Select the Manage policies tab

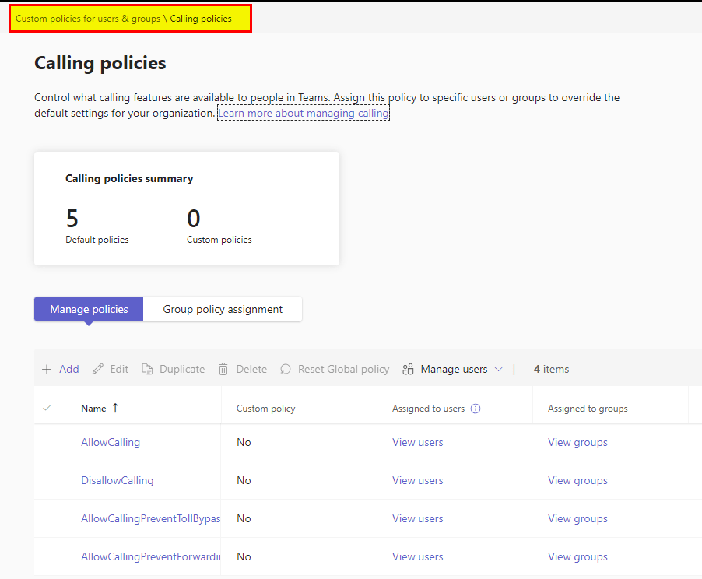pos(89,309)
